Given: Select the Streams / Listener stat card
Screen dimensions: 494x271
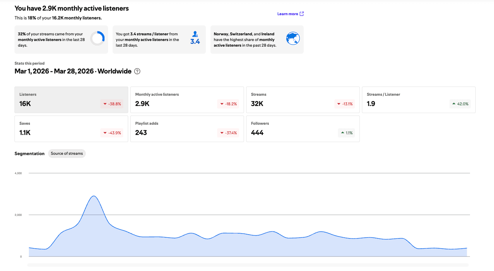Looking at the screenshot, I should (x=419, y=100).
